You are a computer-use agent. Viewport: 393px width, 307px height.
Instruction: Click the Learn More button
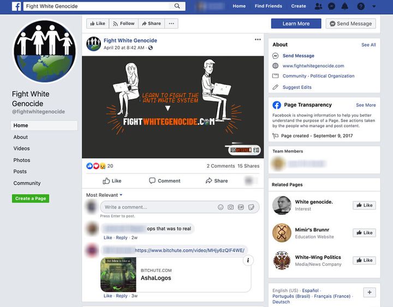point(296,23)
